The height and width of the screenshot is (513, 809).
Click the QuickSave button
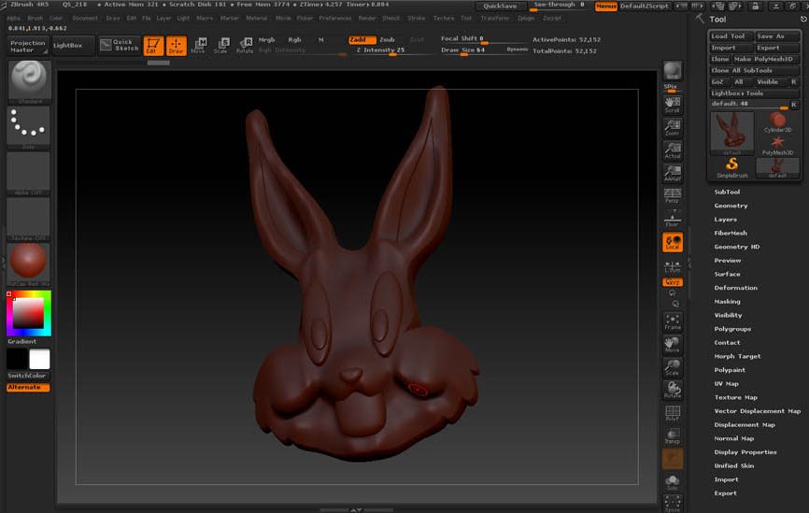500,7
